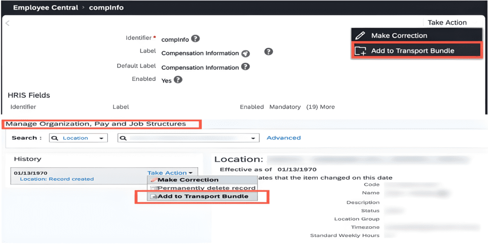This screenshot has height=250, width=488.
Task: Click the Timezone field label
Action: click(366, 227)
